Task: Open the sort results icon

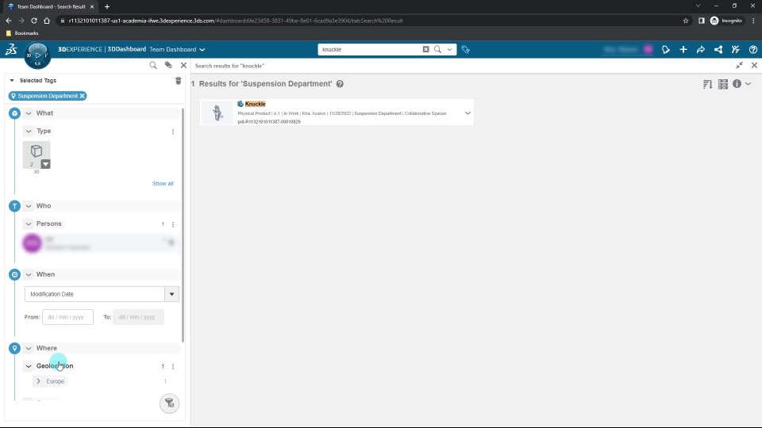Action: tap(707, 84)
